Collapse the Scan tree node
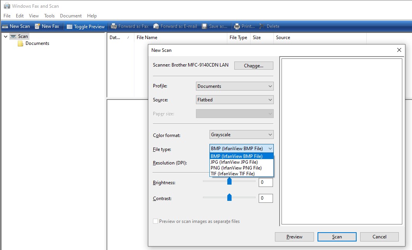The width and height of the screenshot is (412, 250). click(x=5, y=36)
